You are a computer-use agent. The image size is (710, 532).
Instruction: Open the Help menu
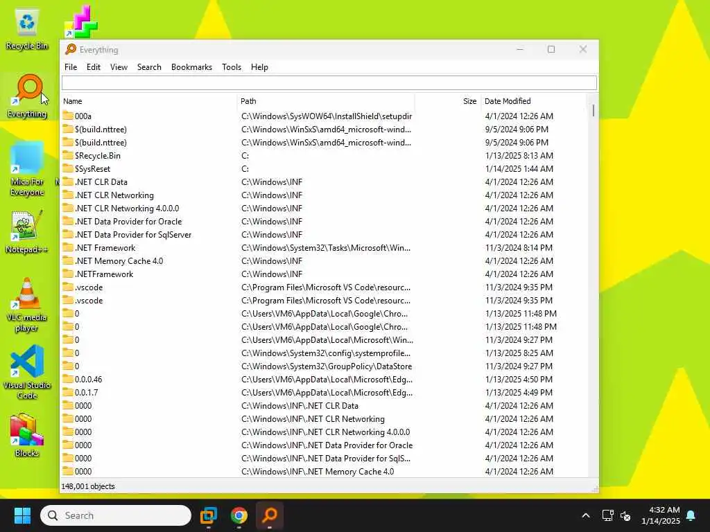[x=259, y=67]
